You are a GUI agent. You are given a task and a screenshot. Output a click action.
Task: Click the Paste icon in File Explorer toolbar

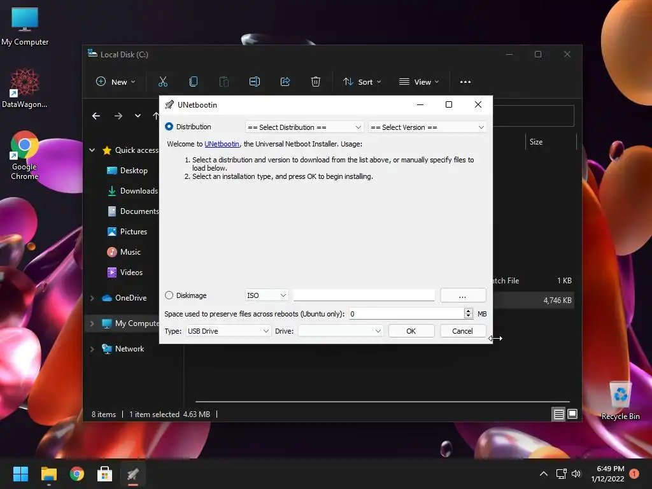(x=223, y=82)
